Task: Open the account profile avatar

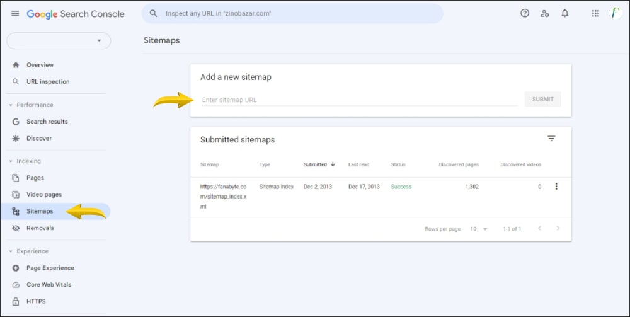Action: [615, 13]
